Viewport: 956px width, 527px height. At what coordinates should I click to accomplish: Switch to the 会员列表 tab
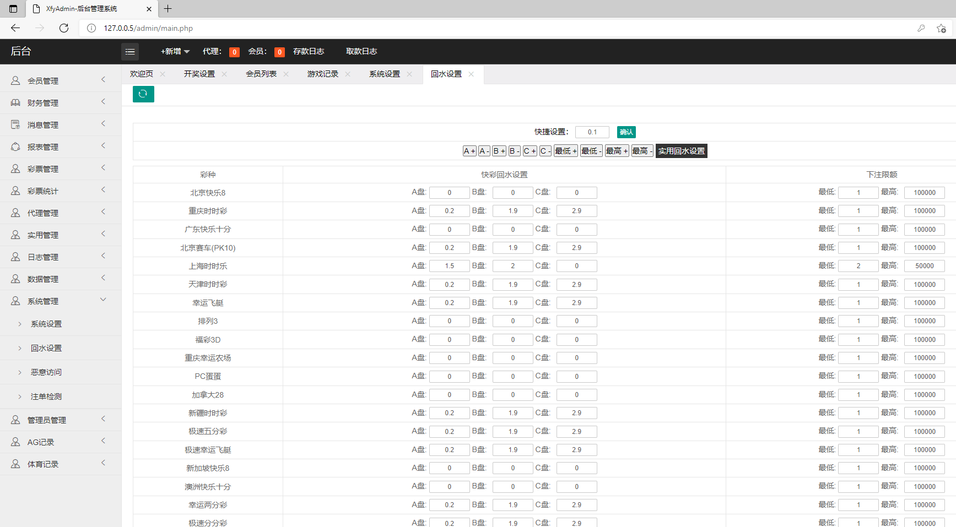click(261, 74)
